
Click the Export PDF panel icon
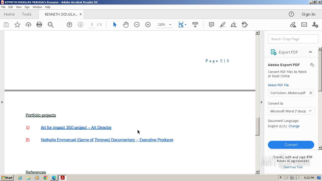tap(273, 52)
